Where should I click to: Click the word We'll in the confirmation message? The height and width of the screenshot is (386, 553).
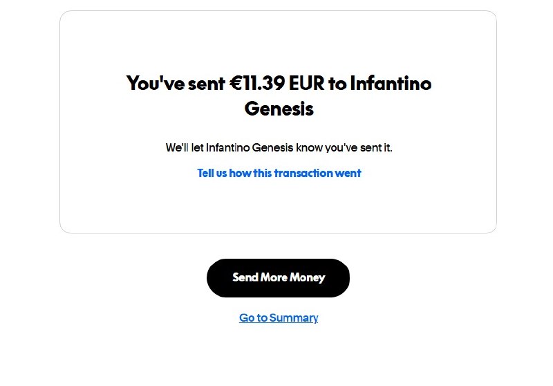(x=176, y=147)
